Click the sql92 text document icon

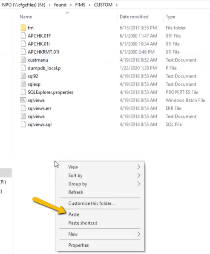click(23, 76)
